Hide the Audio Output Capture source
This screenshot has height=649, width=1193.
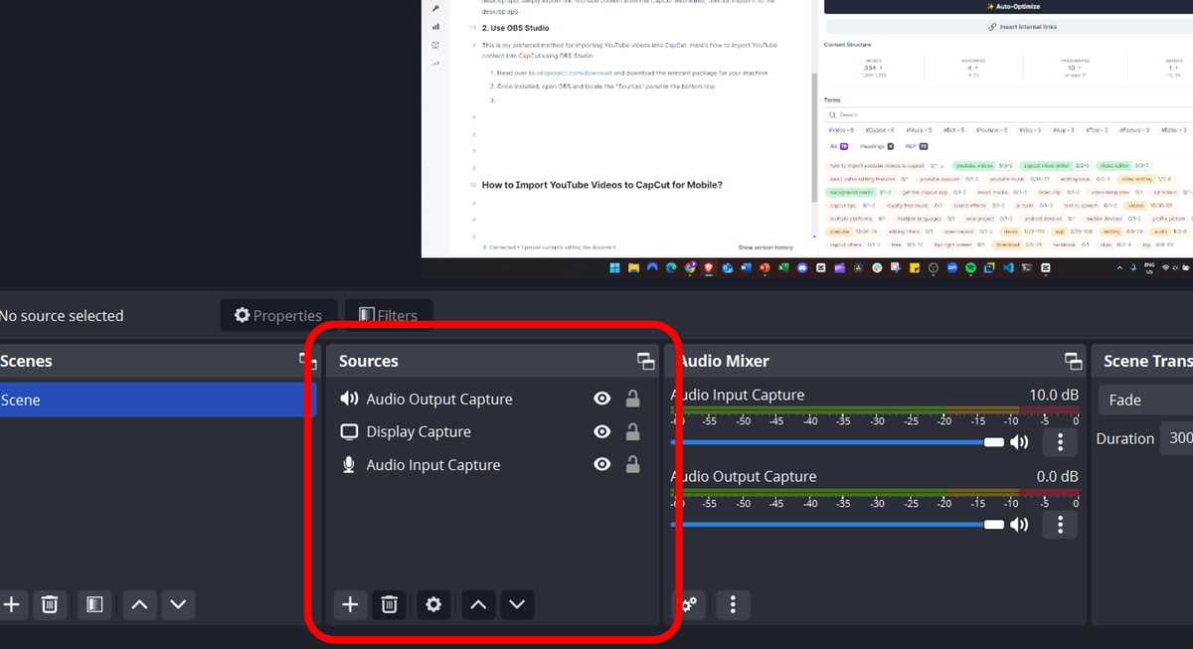click(601, 399)
